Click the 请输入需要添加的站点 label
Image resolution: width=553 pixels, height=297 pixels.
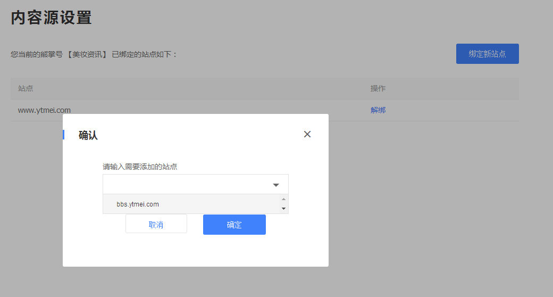(x=140, y=167)
